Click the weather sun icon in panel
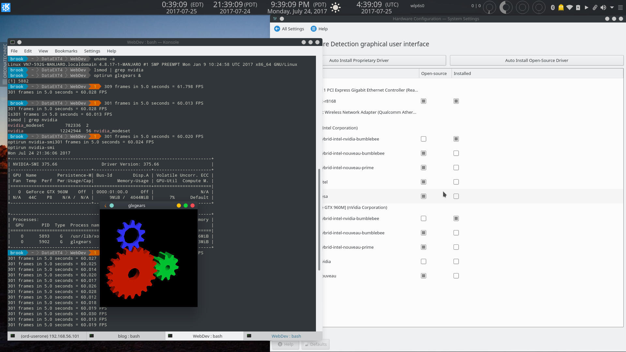The height and width of the screenshot is (352, 626). coord(335,7)
